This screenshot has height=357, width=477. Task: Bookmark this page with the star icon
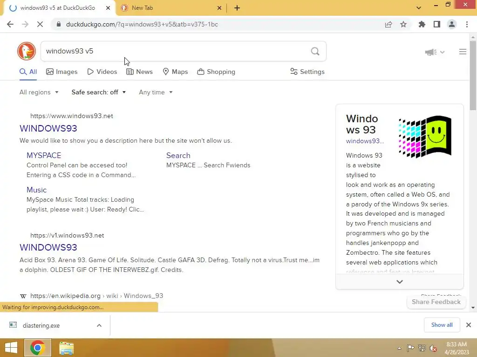(x=403, y=24)
